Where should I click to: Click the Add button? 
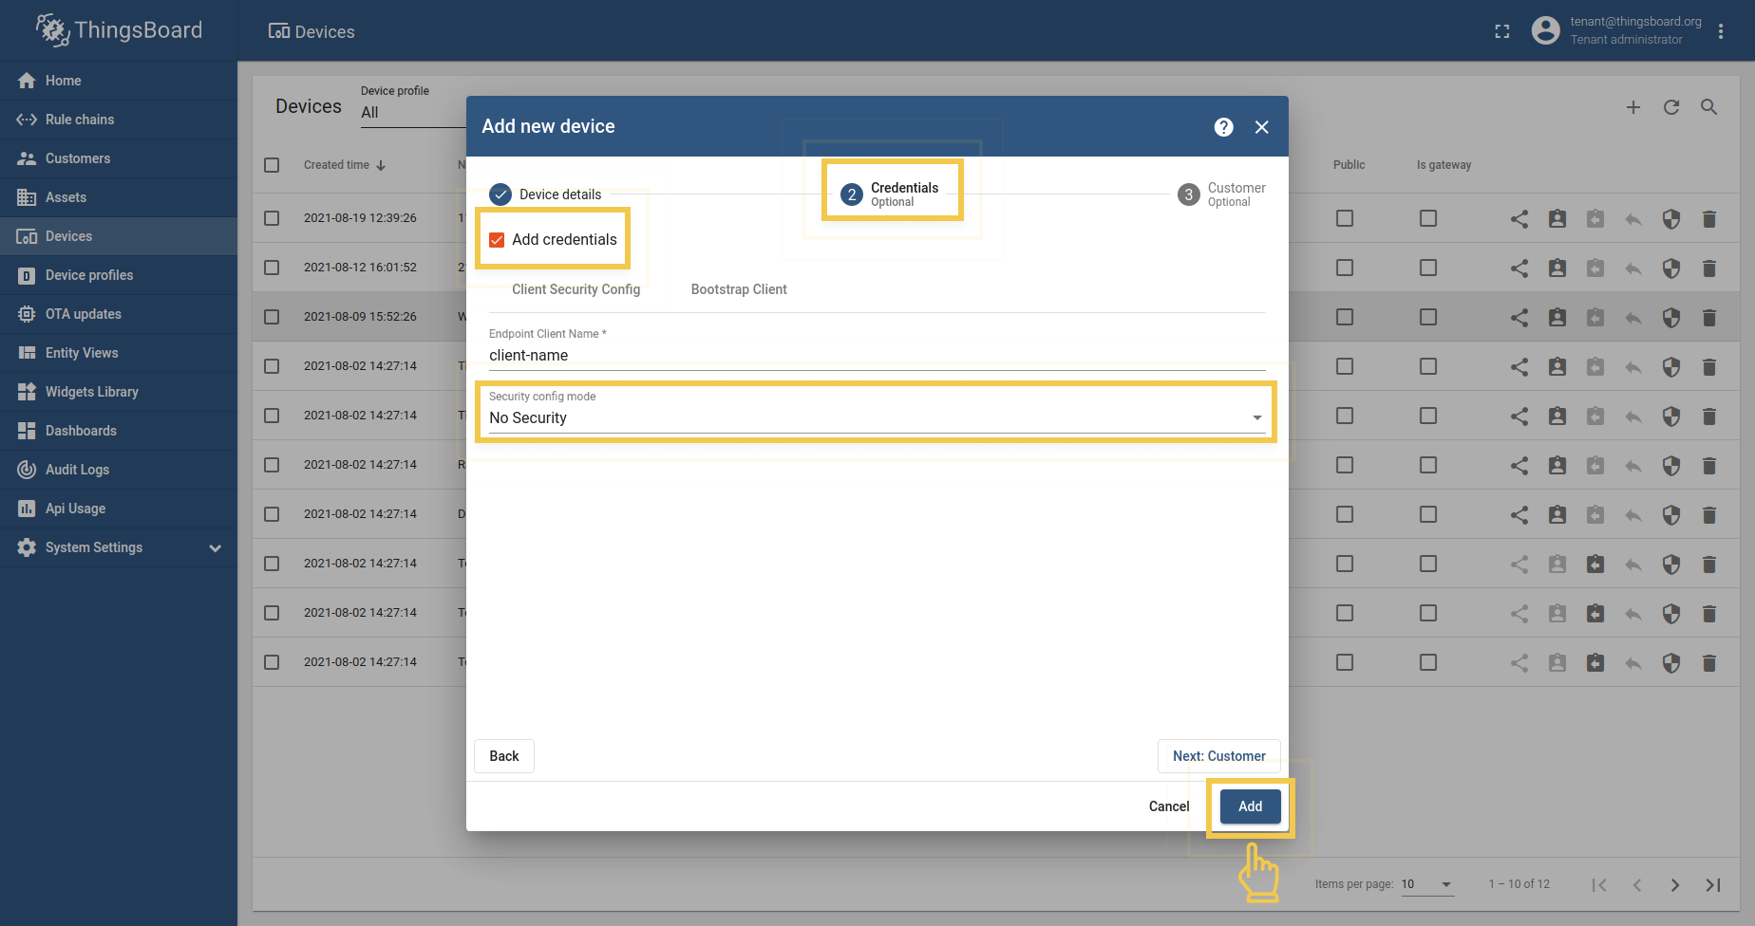[1251, 806]
